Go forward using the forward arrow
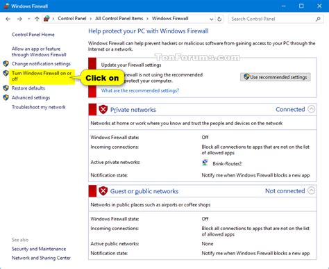This screenshot has height=269, width=329. [x=19, y=19]
